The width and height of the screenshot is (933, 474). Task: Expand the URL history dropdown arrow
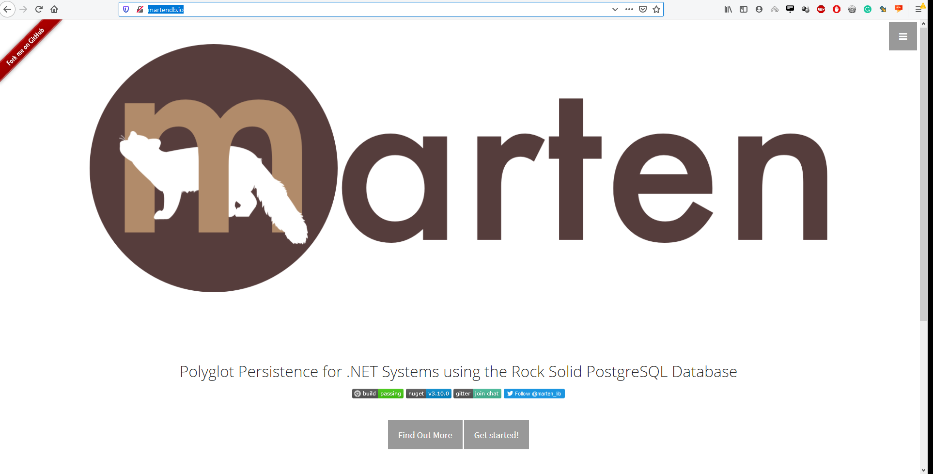tap(615, 9)
